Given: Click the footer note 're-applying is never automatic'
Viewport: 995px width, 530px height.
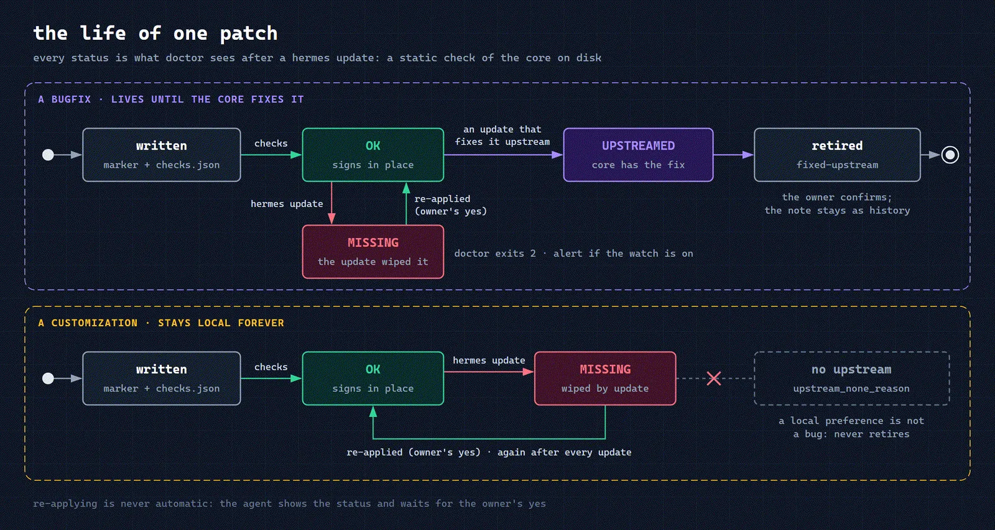Looking at the screenshot, I should pos(289,504).
